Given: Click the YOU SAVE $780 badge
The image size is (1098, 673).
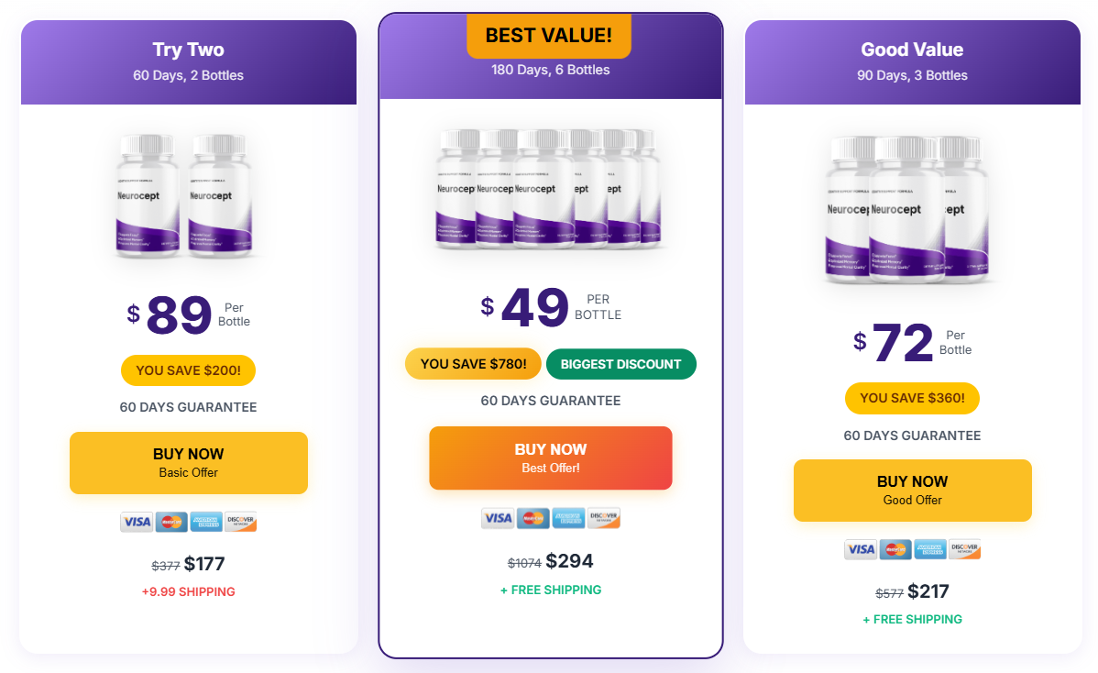Looking at the screenshot, I should [x=472, y=363].
